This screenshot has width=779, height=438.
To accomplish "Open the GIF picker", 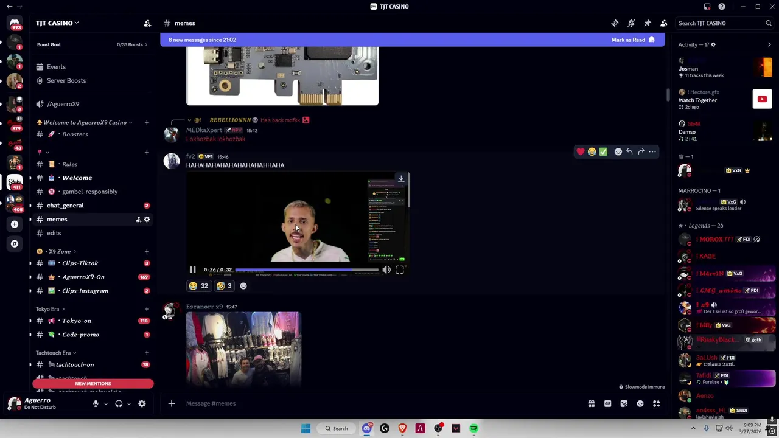I will (607, 403).
